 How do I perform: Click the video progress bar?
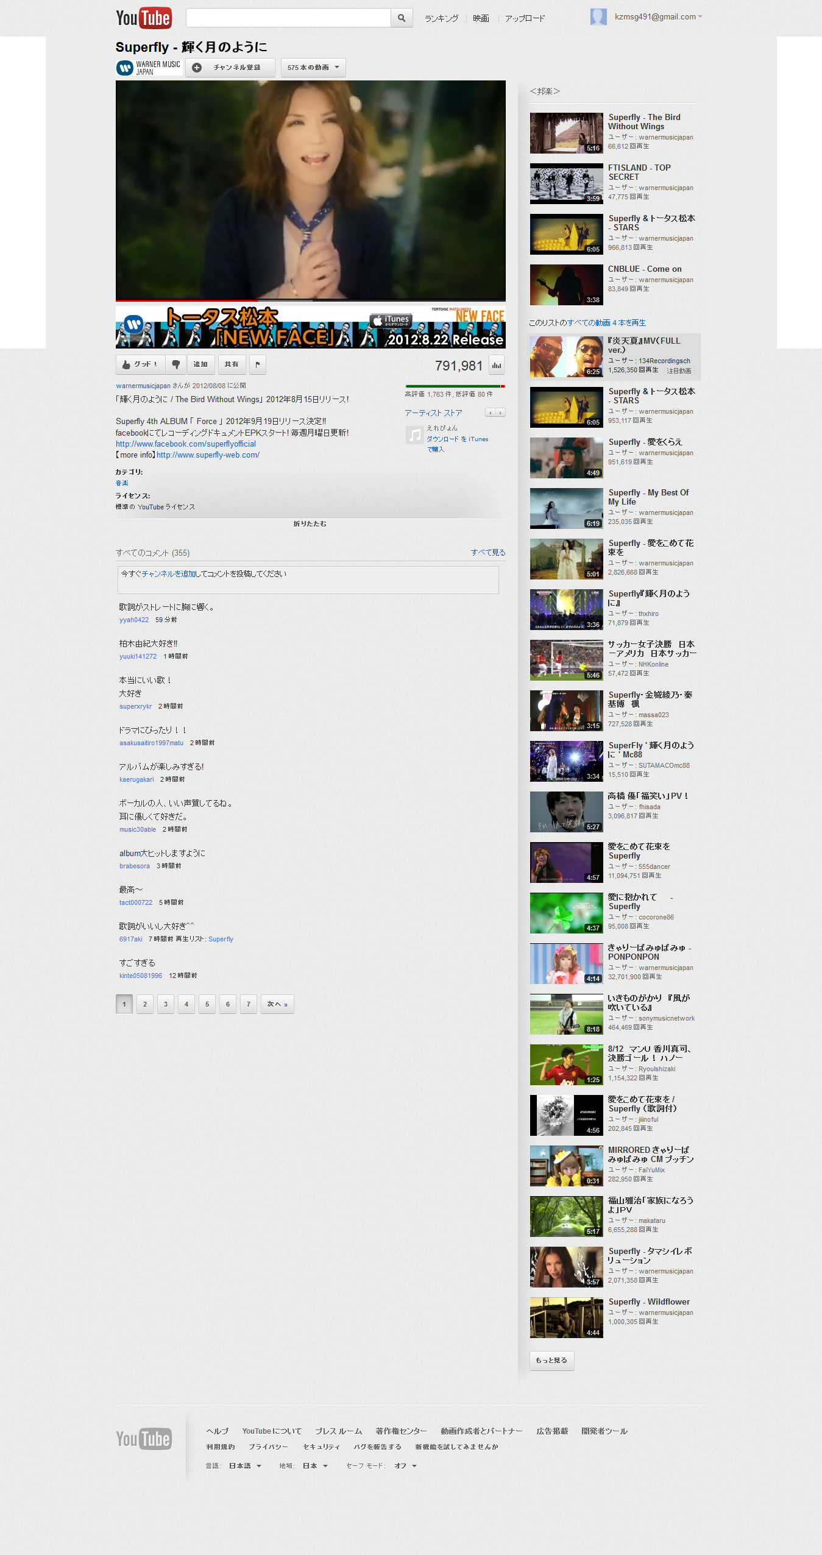pos(311,300)
